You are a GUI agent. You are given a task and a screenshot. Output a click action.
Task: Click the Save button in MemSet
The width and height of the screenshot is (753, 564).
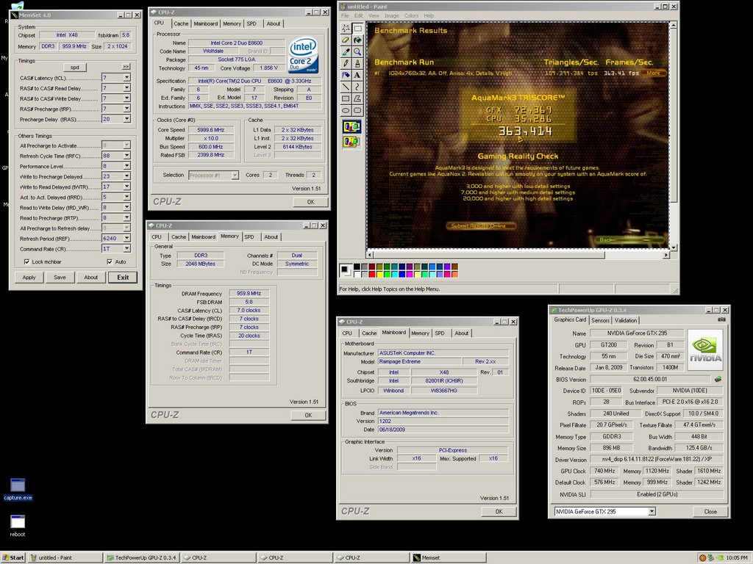(60, 277)
